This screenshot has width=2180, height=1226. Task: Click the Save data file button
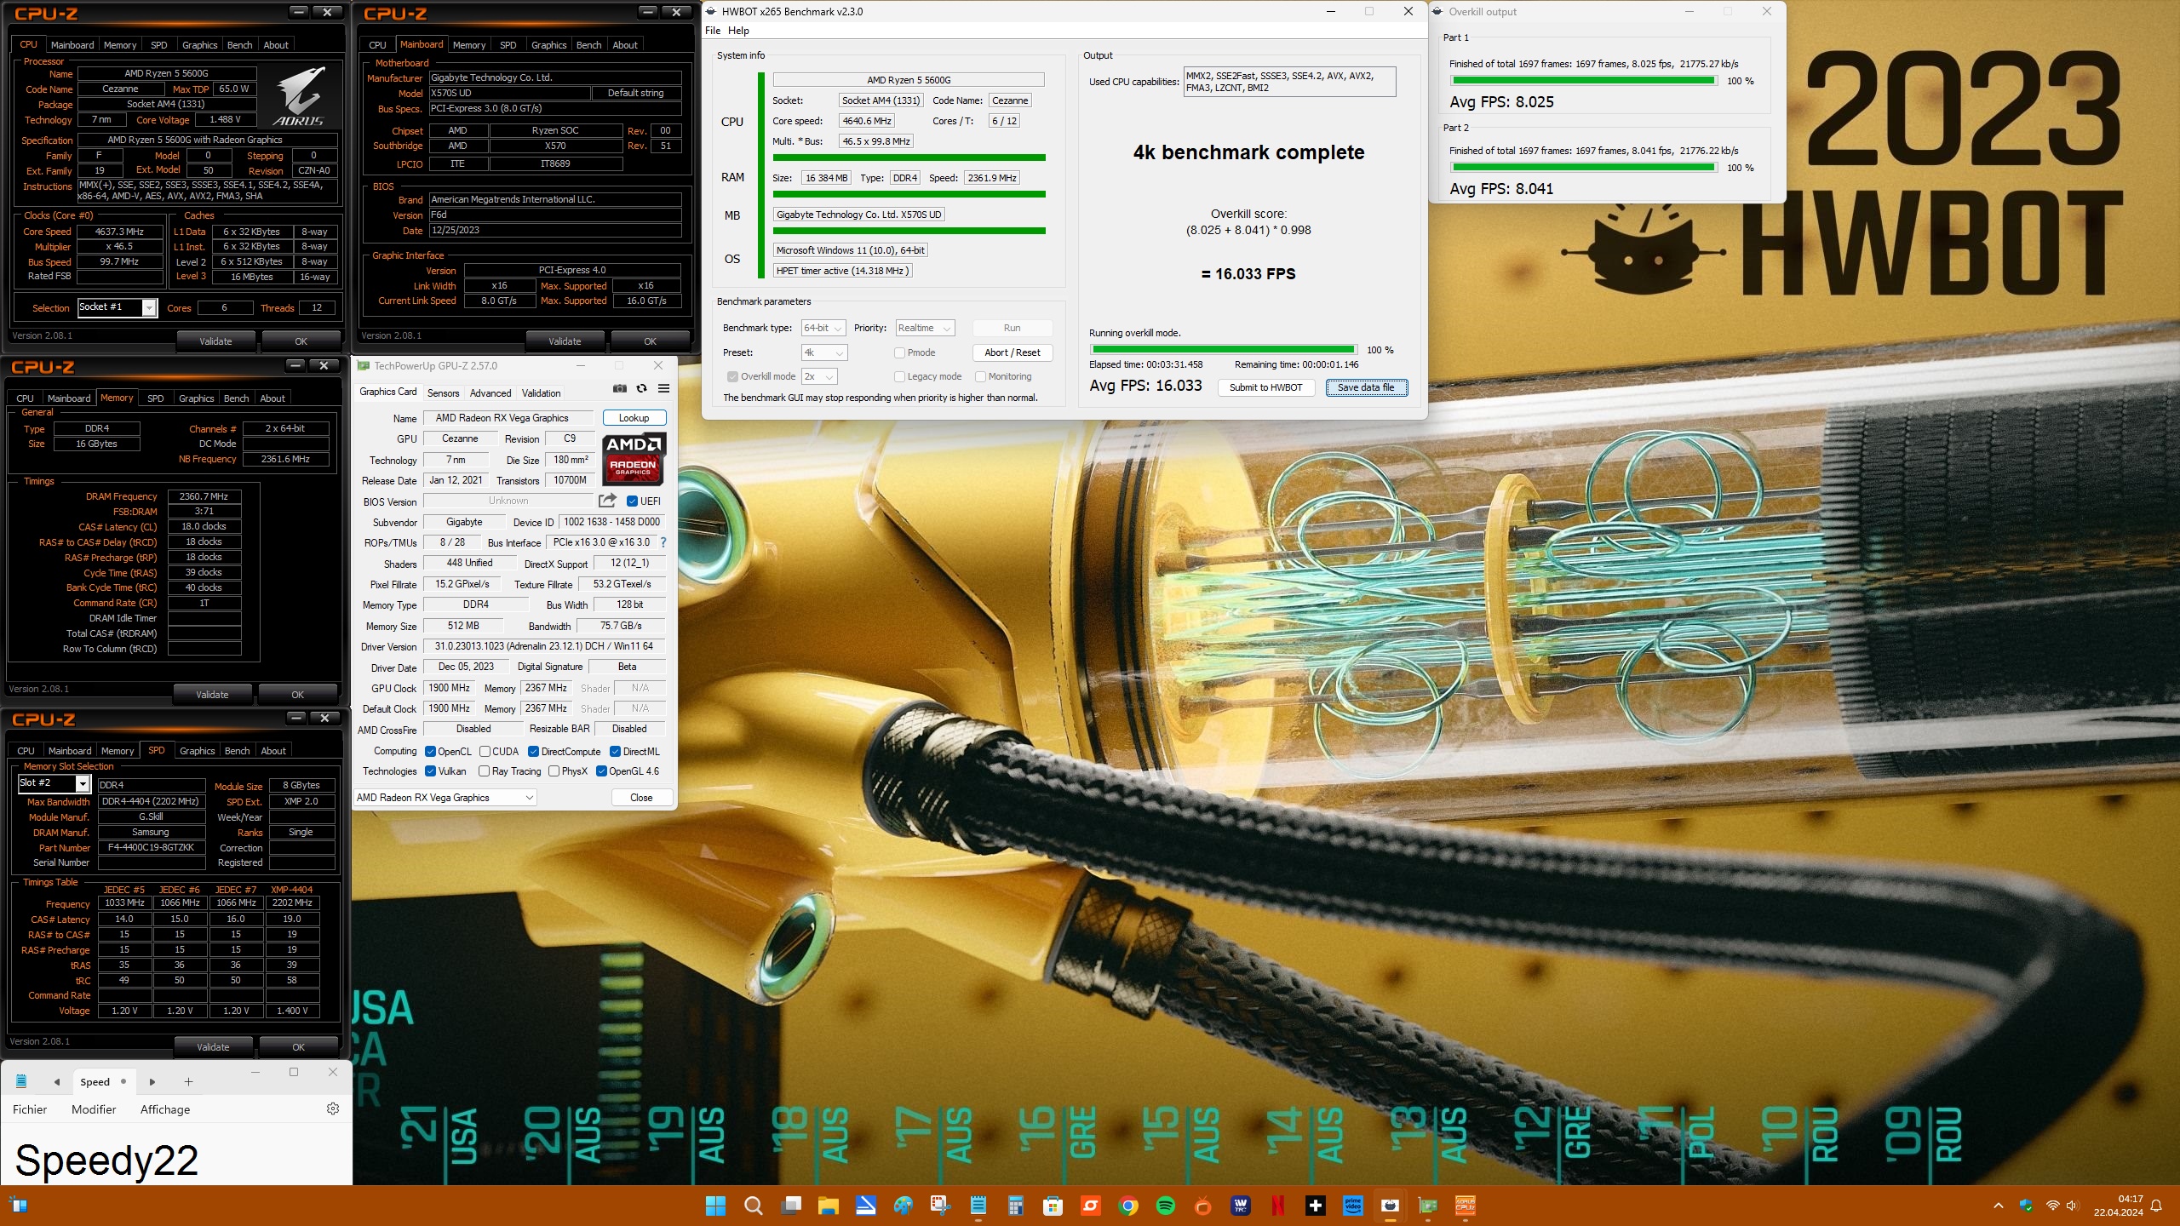click(x=1366, y=387)
